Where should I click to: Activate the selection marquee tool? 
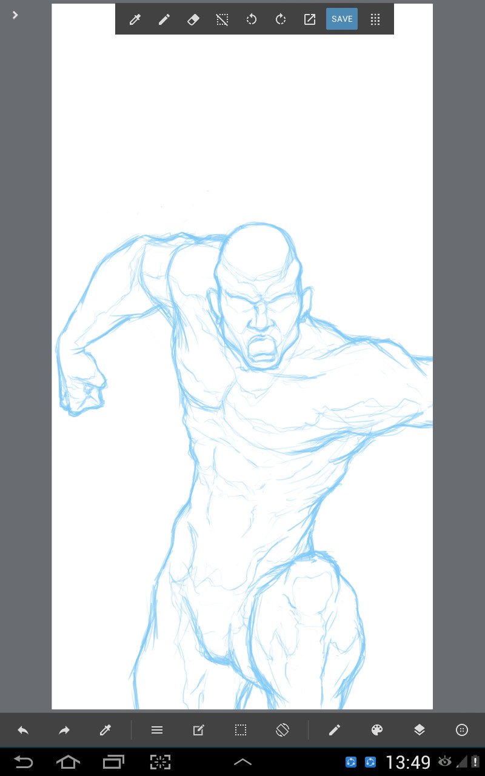click(x=241, y=731)
